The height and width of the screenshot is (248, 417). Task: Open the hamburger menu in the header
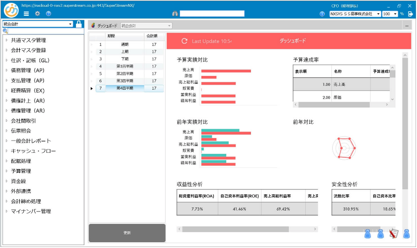(26, 14)
